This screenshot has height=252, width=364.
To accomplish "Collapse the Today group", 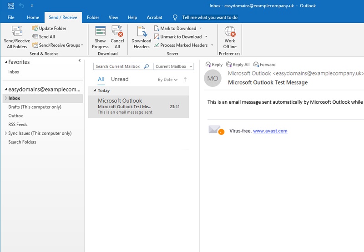I will (95, 91).
